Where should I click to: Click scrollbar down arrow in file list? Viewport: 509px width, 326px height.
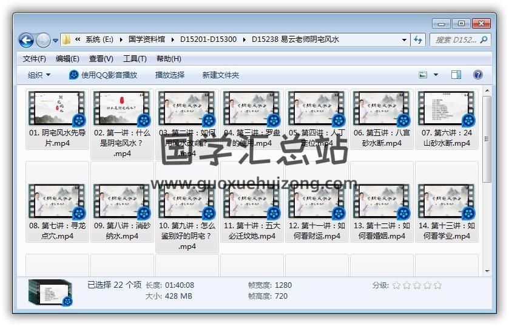point(487,271)
